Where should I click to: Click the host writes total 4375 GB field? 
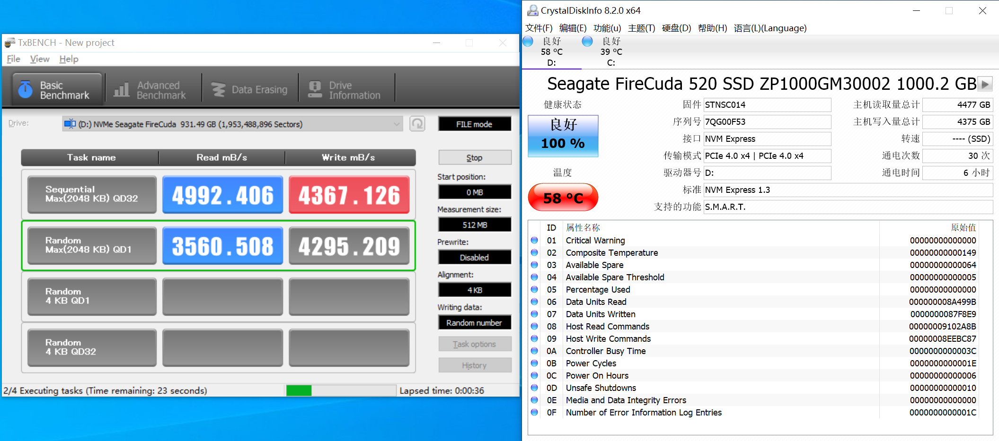[x=958, y=122]
